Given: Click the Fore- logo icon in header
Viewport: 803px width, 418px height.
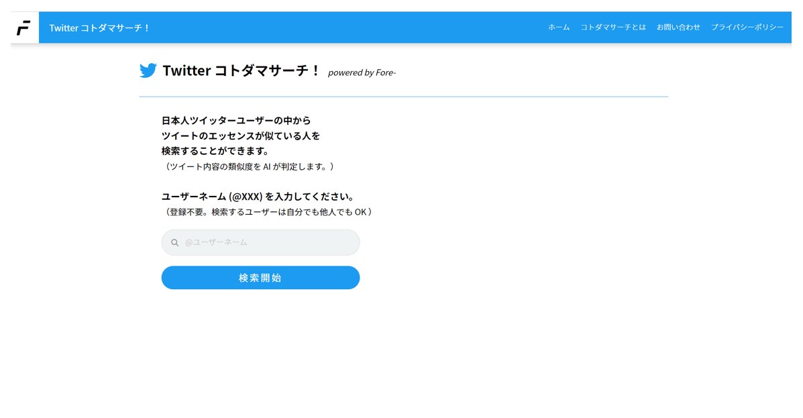Looking at the screenshot, I should (24, 28).
